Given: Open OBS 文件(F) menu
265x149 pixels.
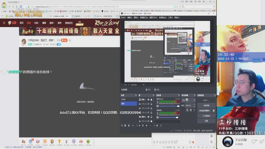Looking at the screenshot, I should point(123,18).
